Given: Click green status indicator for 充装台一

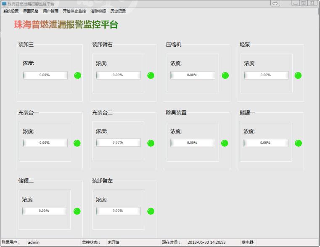Looking at the screenshot, I should [x=77, y=143].
